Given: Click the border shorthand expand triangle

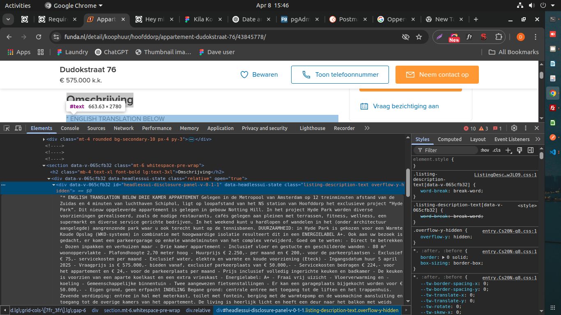Looking at the screenshot, I should 444,257.
